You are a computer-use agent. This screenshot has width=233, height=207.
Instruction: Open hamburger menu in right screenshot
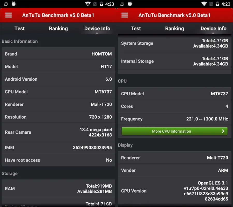(125, 15)
